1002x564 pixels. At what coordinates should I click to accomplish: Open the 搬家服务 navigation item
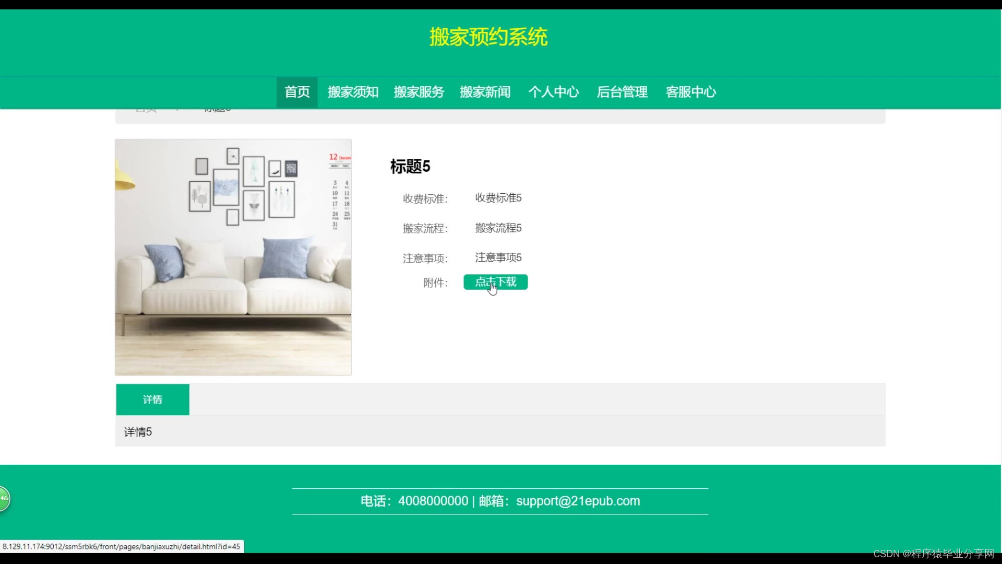pyautogui.click(x=419, y=92)
